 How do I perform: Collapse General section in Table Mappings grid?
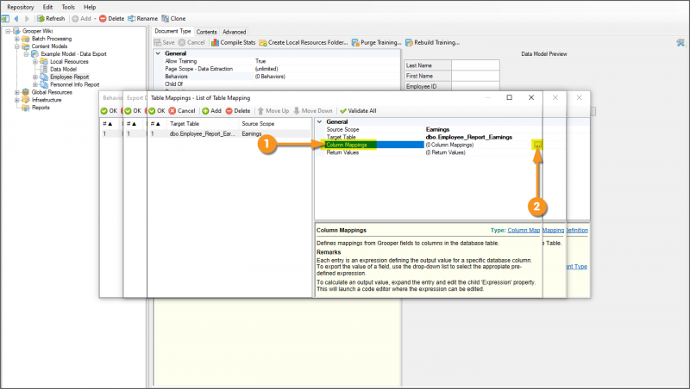click(x=319, y=121)
